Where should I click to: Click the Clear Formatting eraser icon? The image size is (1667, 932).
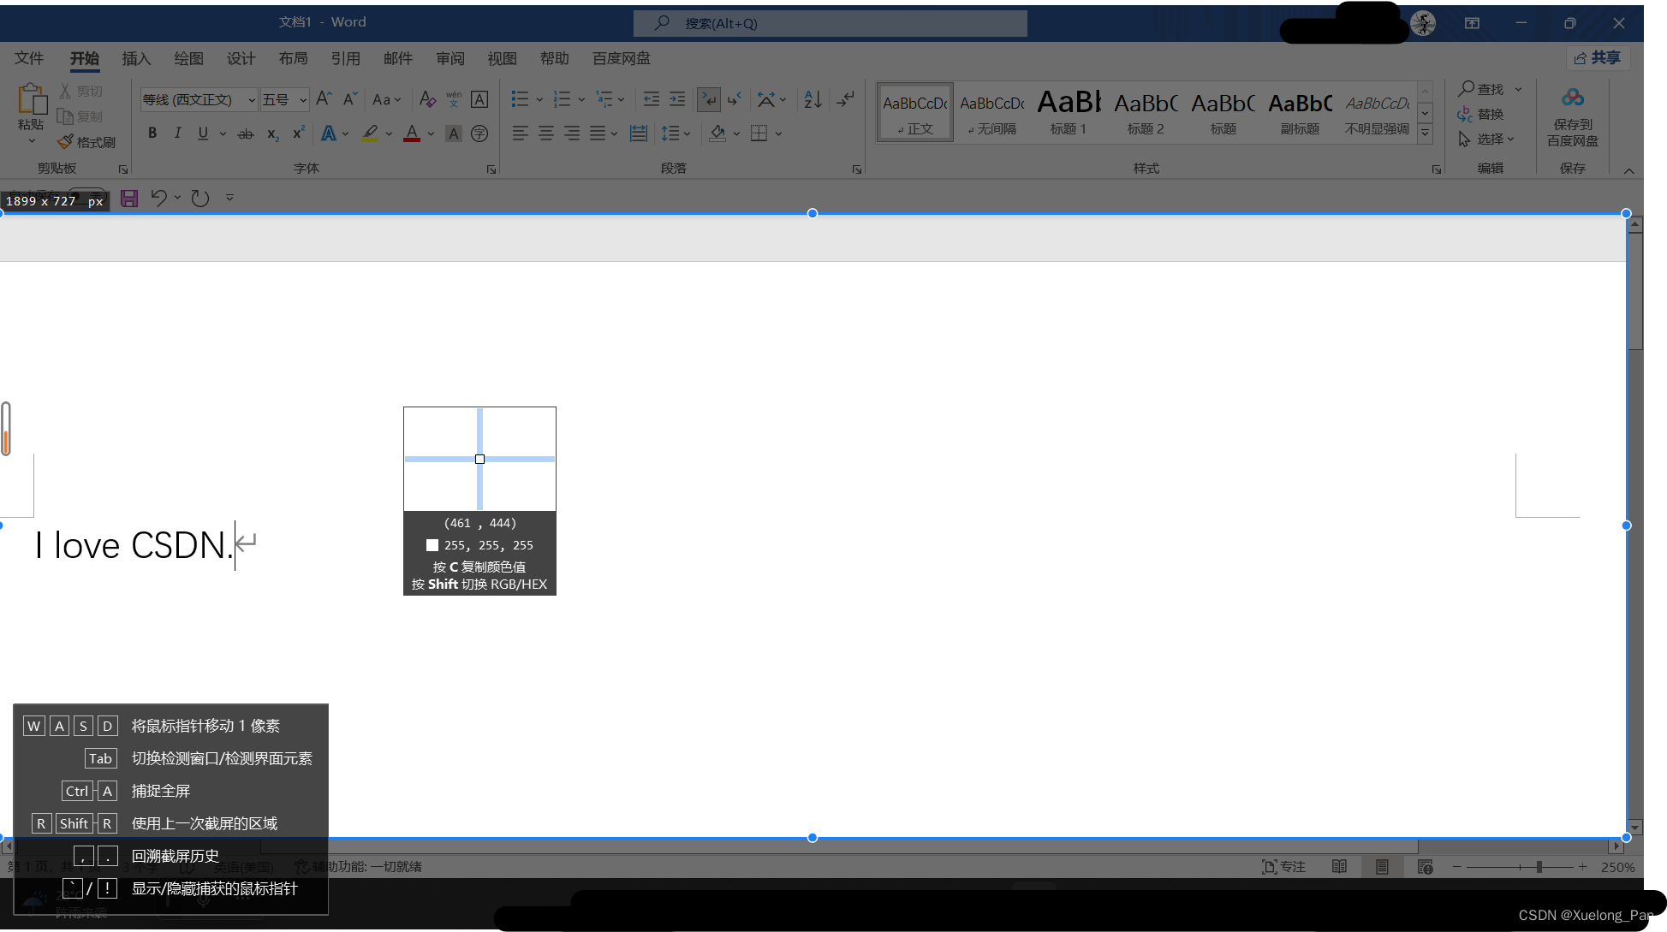tap(427, 99)
